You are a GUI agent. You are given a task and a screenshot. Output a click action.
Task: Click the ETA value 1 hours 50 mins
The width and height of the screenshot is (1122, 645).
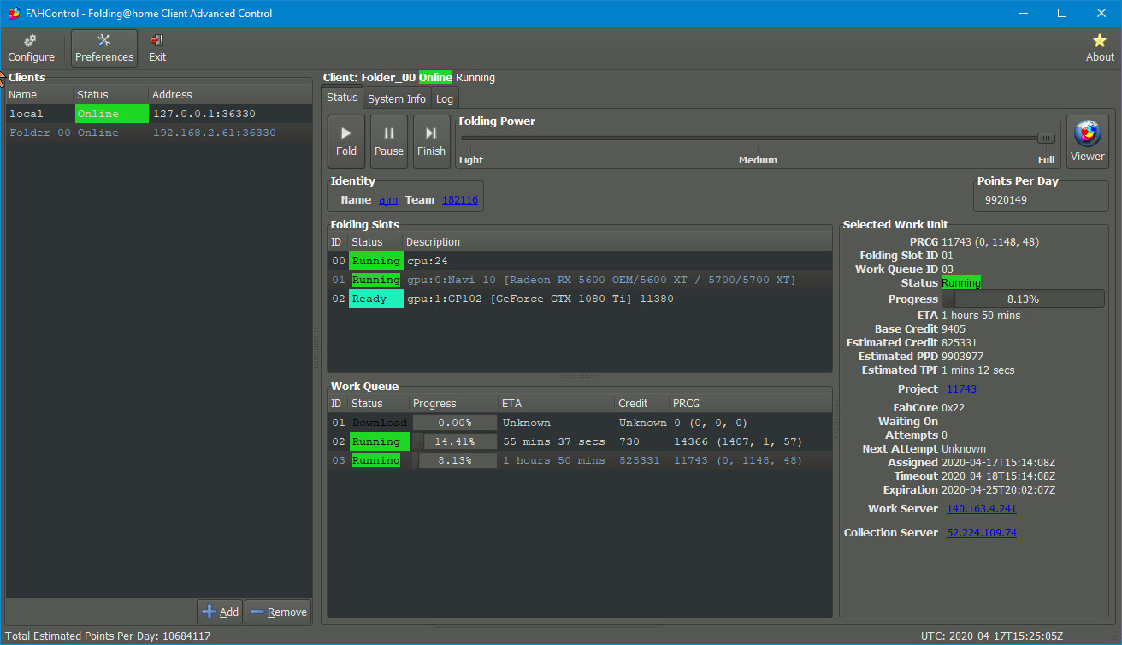[981, 315]
